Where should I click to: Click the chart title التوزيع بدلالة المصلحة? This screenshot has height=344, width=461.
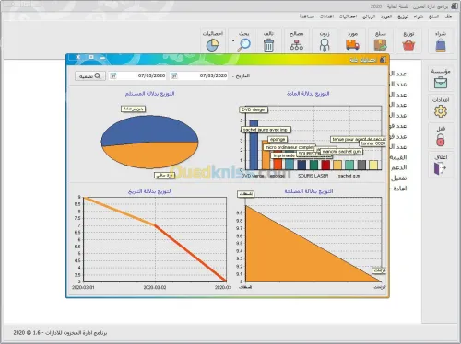tap(309, 191)
